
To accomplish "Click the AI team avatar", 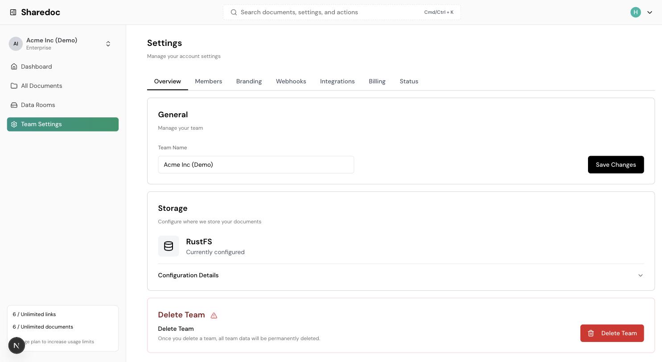I will [x=16, y=44].
